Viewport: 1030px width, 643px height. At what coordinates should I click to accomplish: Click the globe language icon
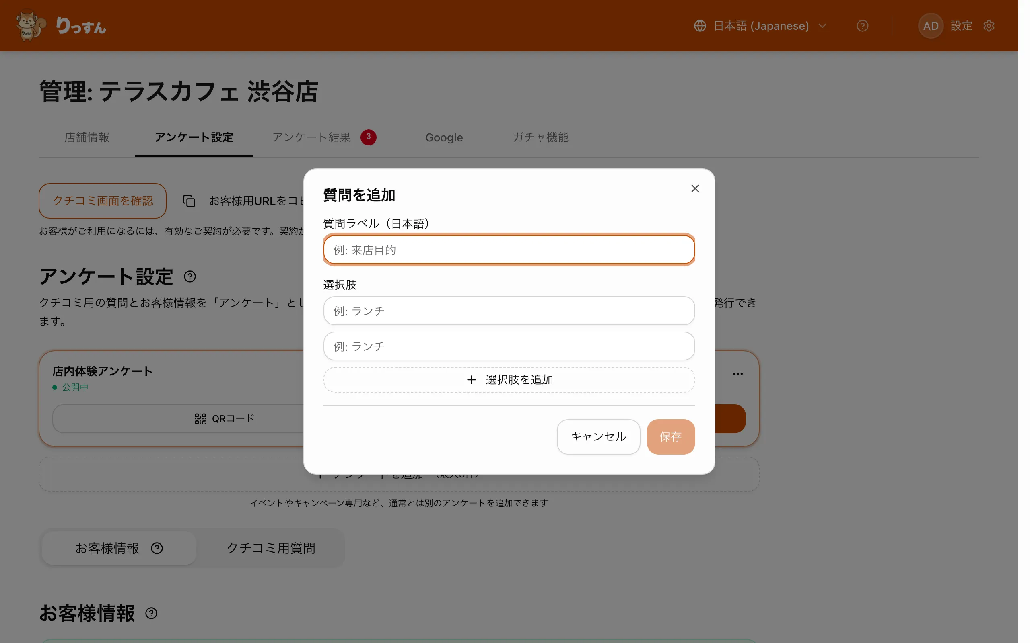(700, 26)
